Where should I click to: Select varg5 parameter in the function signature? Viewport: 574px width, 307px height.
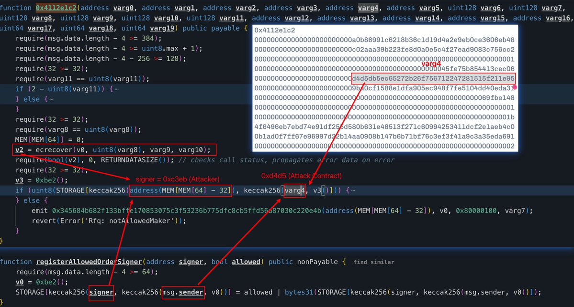click(x=429, y=8)
